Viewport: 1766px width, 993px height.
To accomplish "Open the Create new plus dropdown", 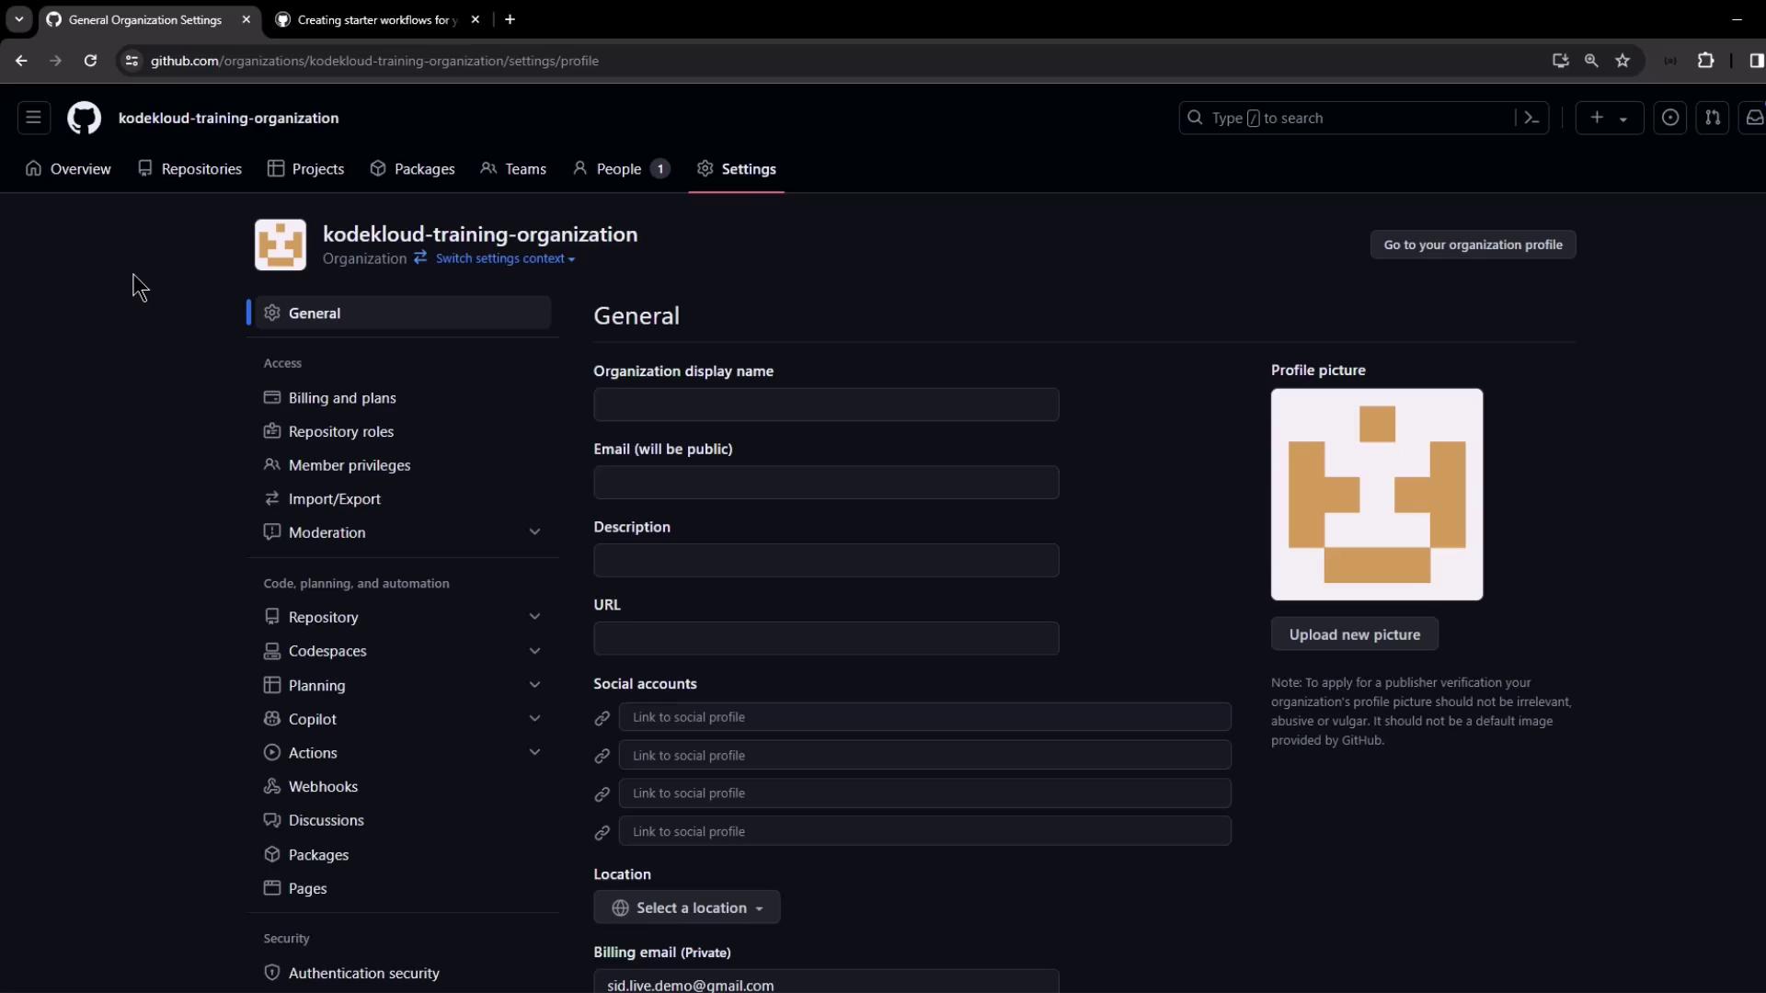I will (x=1609, y=118).
